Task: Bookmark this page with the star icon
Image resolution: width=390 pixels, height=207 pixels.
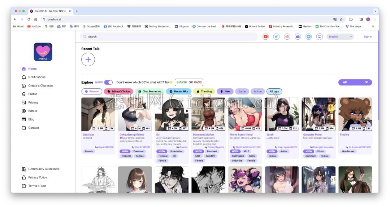Action: [x=341, y=19]
